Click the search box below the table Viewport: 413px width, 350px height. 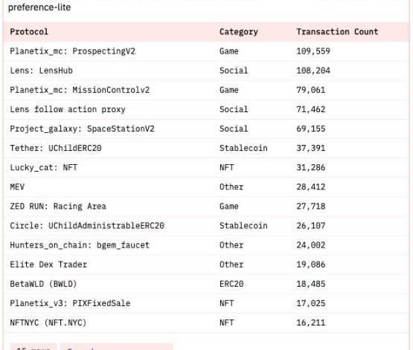117,347
